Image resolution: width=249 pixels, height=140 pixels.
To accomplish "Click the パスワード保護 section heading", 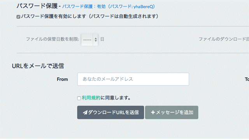I will pyautogui.click(x=37, y=6).
